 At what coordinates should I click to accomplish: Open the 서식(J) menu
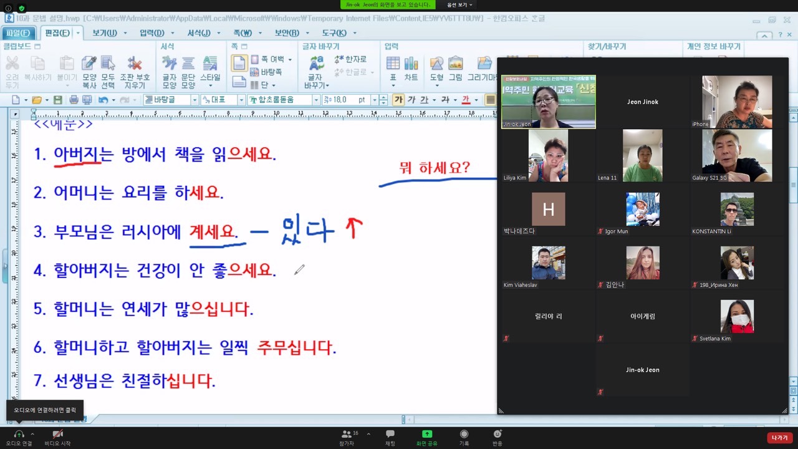coord(199,33)
